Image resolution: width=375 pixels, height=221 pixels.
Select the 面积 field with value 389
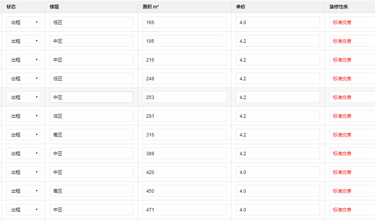coord(184,154)
